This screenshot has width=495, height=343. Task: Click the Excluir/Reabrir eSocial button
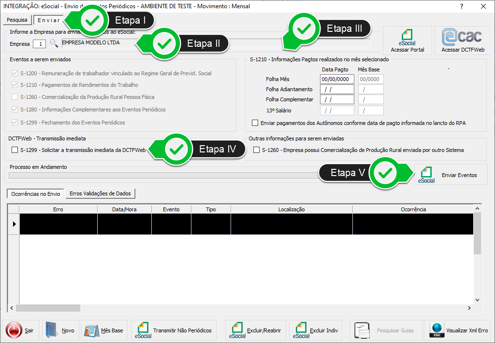coord(256,330)
